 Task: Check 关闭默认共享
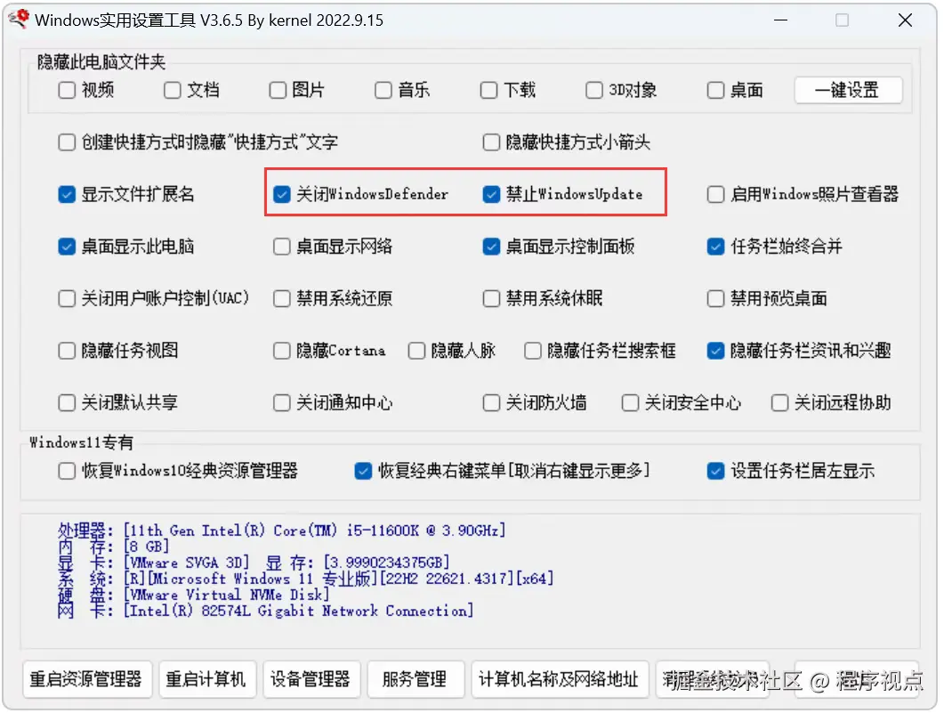tap(67, 403)
